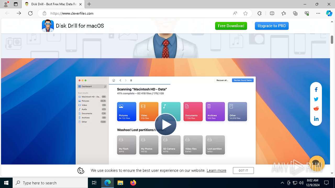Open Edge Settings and more menu

318,13
